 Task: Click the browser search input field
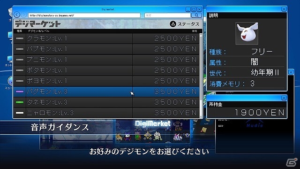pyautogui.click(x=167, y=15)
